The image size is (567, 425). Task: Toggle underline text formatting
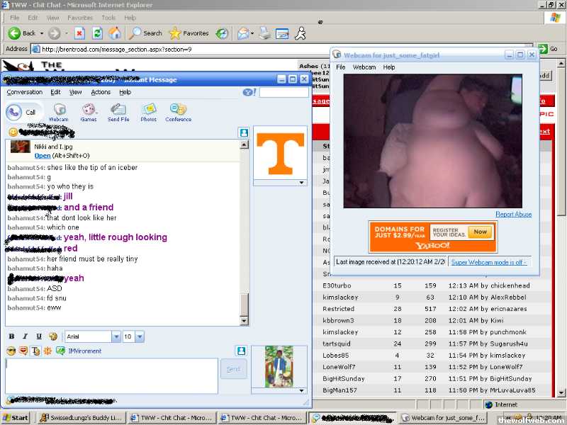pos(39,336)
